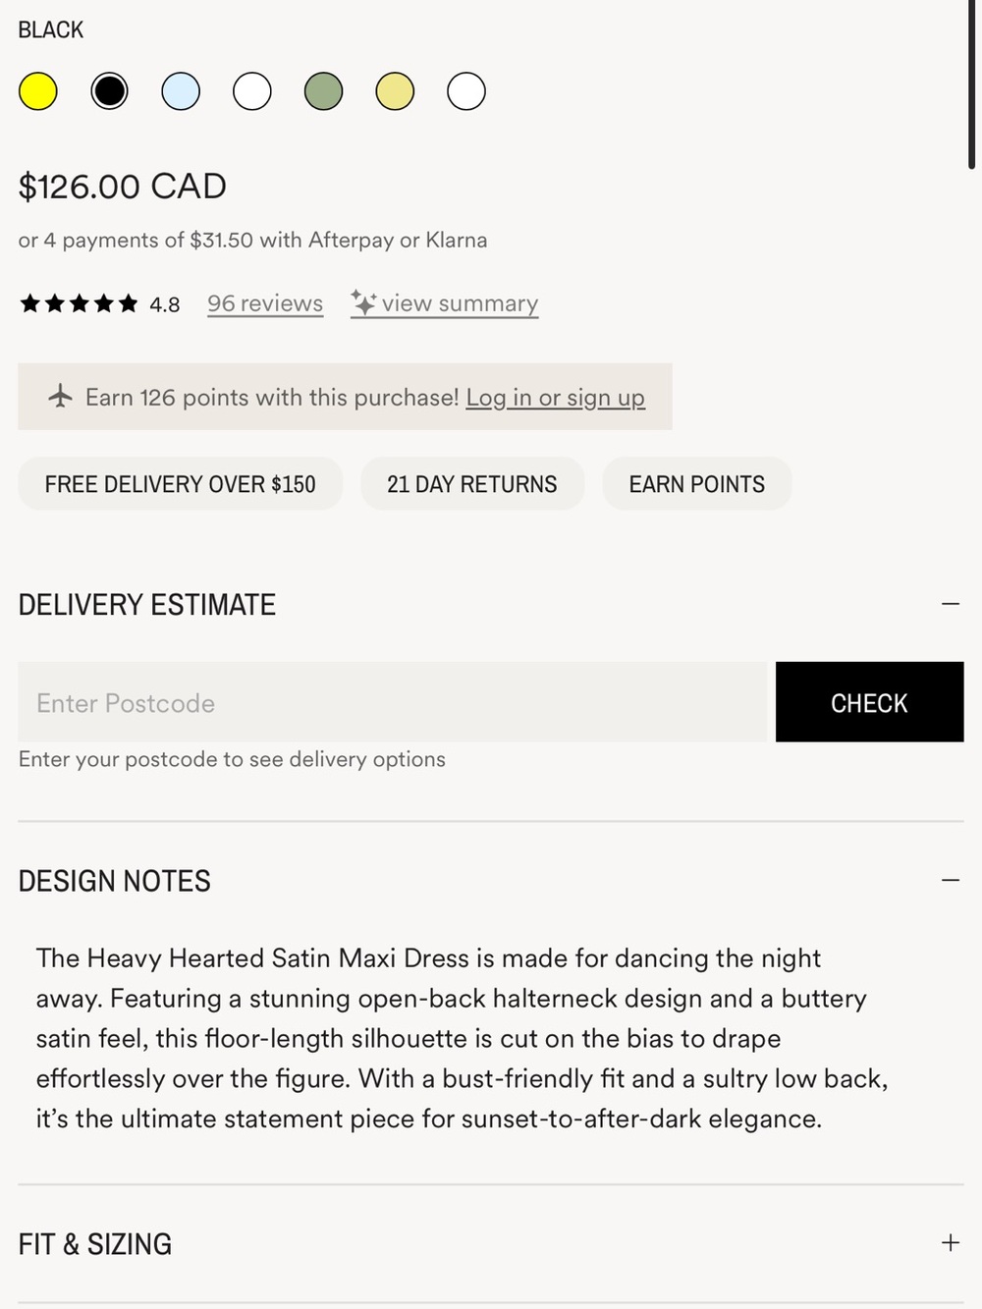Select the last white color swatch
Image resolution: width=982 pixels, height=1309 pixels.
click(x=466, y=91)
